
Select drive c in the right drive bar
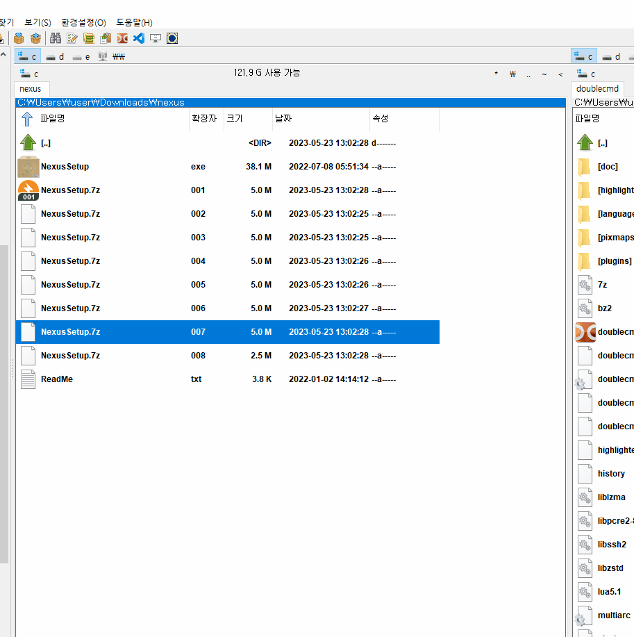tap(583, 56)
